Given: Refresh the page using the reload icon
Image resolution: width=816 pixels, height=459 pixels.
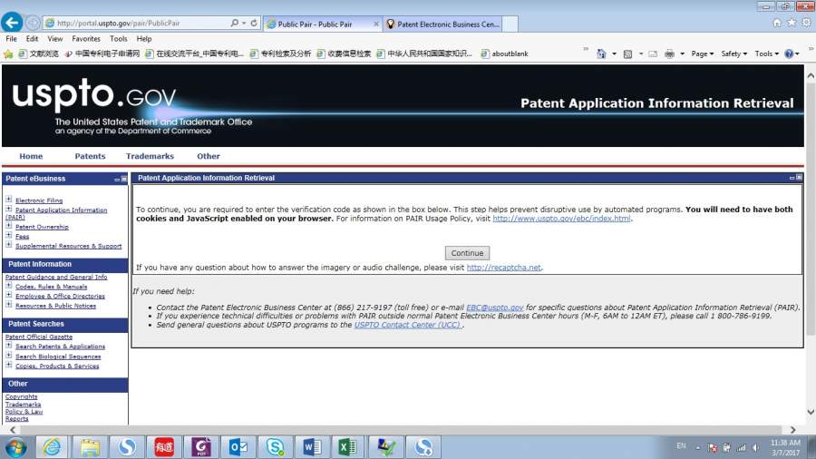Looking at the screenshot, I should click(x=254, y=23).
